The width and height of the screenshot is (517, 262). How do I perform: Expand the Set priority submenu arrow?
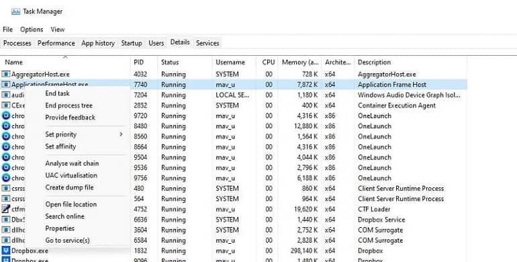[121, 134]
